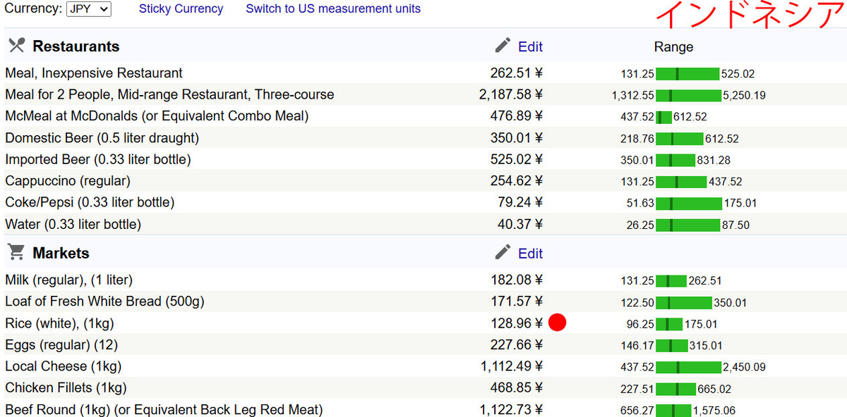Click the Restaurants fork and knife icon
Viewport: 847px width, 417px height.
[16, 46]
